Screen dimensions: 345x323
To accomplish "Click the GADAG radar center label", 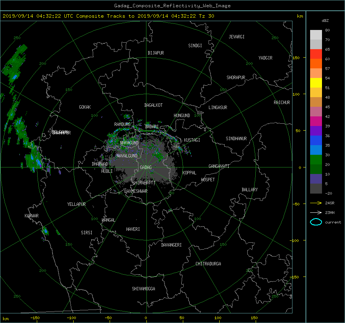I will (146, 167).
